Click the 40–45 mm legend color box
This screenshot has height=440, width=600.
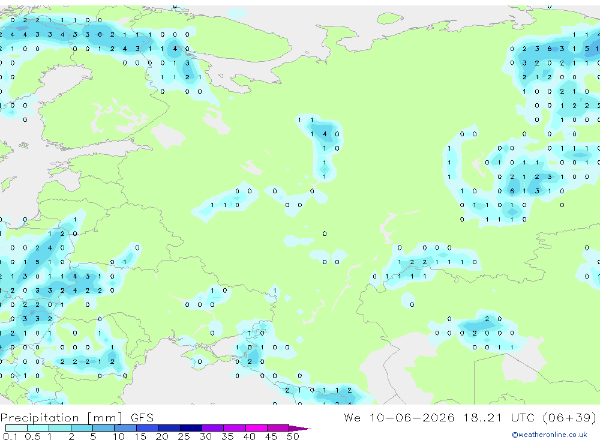256,428
